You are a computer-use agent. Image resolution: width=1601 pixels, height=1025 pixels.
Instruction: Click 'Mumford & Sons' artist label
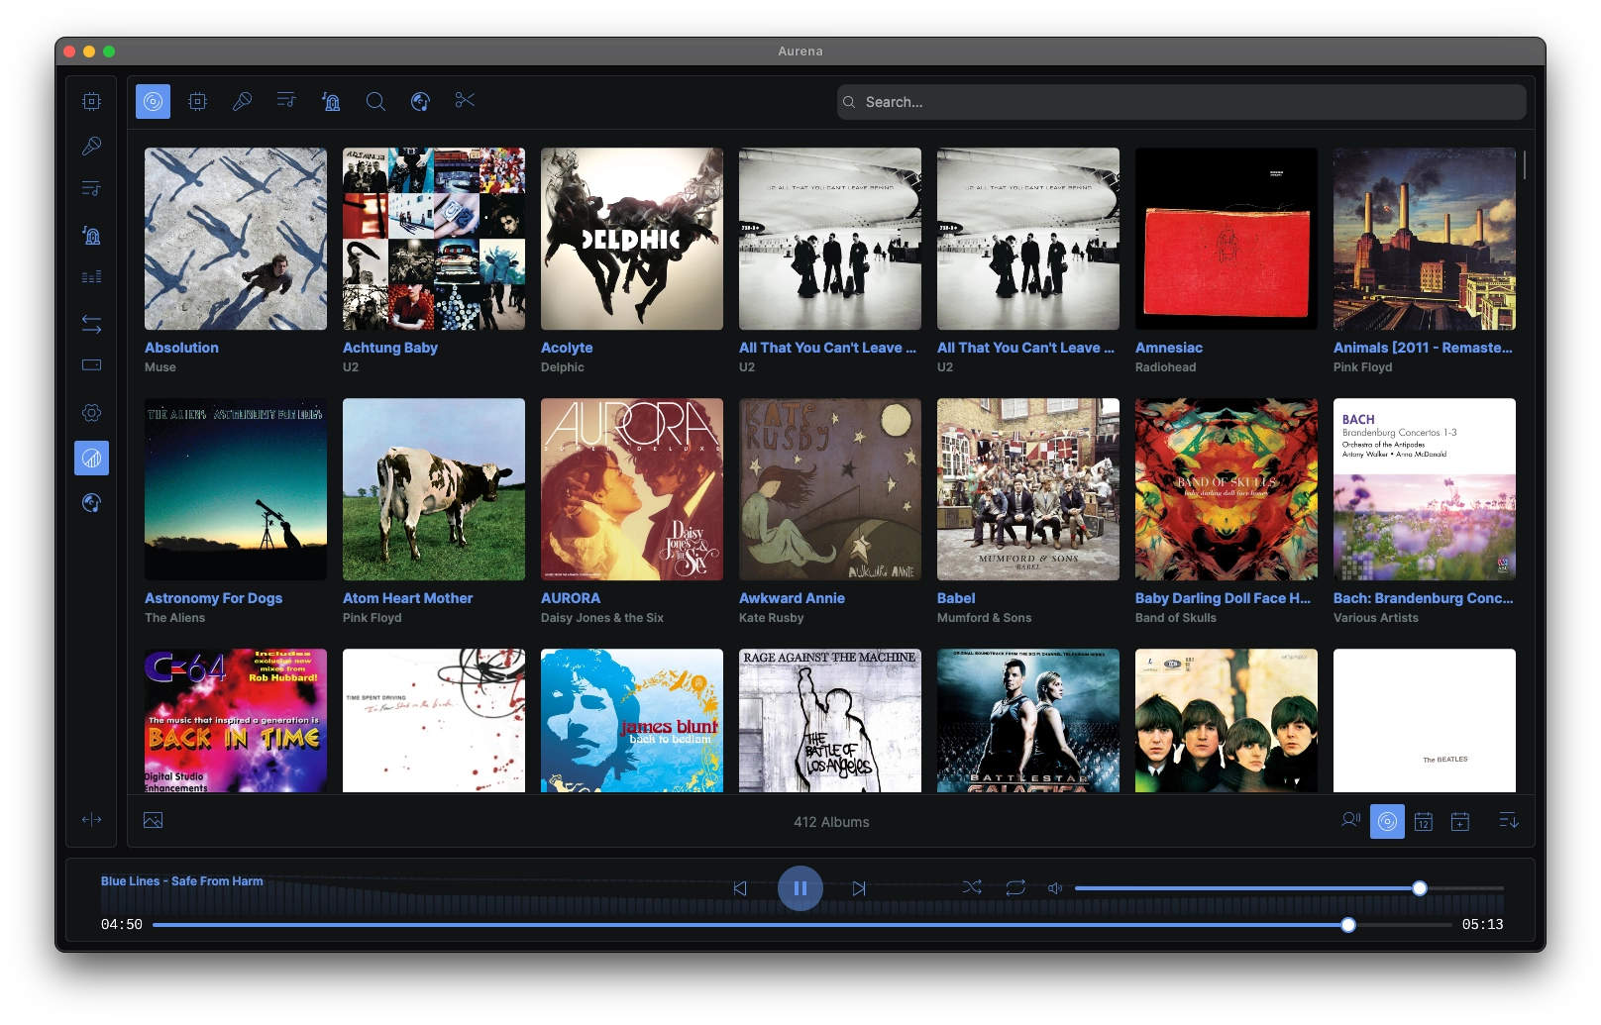pyautogui.click(x=985, y=618)
